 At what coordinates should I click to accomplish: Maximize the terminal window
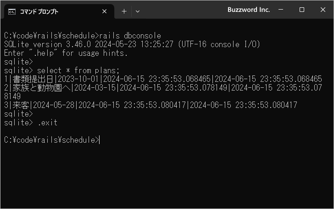pos(301,10)
